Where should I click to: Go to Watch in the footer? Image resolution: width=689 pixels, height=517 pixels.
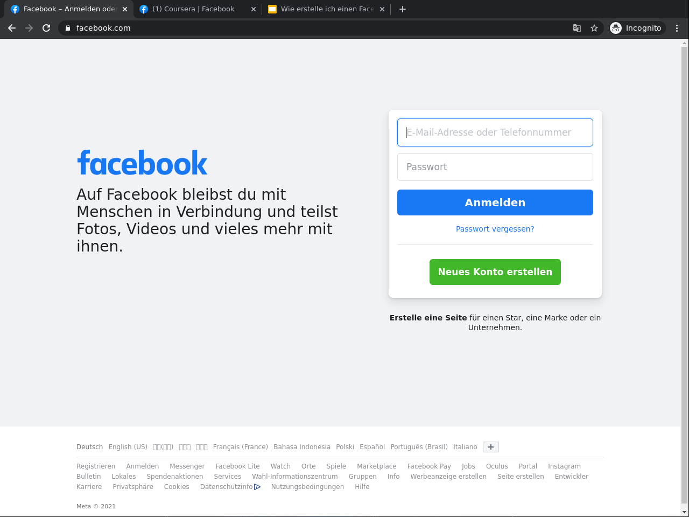(280, 466)
